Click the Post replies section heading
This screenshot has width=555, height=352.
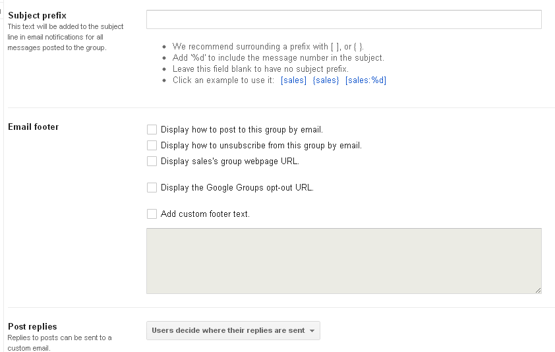point(32,326)
